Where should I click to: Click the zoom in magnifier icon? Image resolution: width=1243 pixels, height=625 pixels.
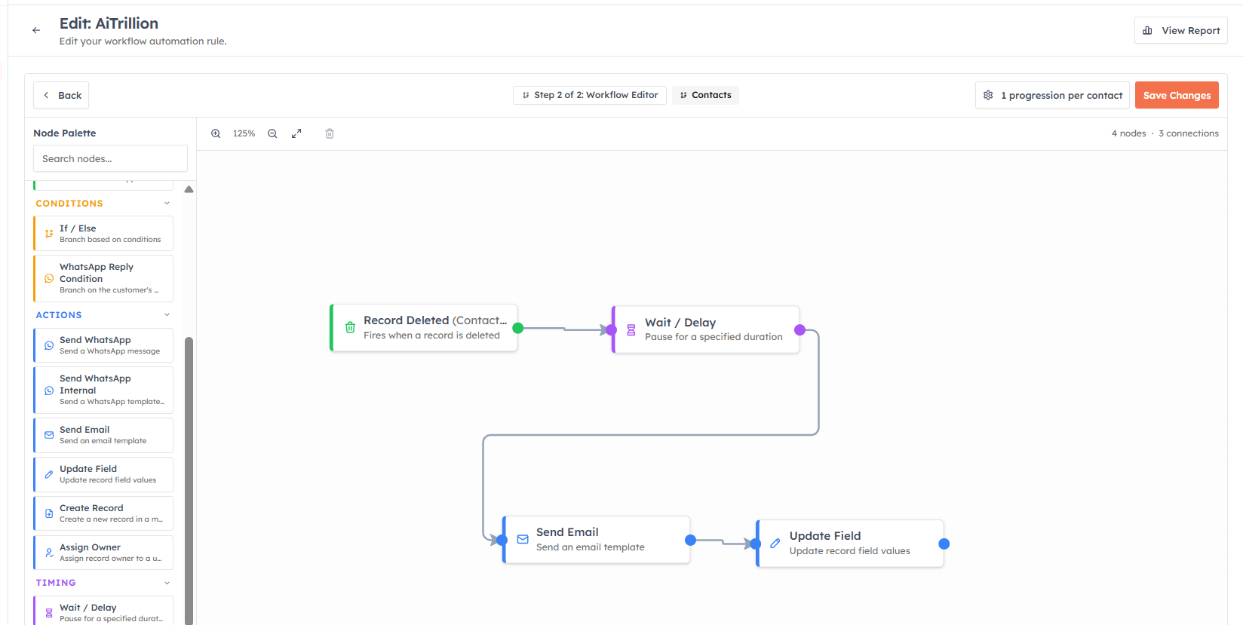216,133
